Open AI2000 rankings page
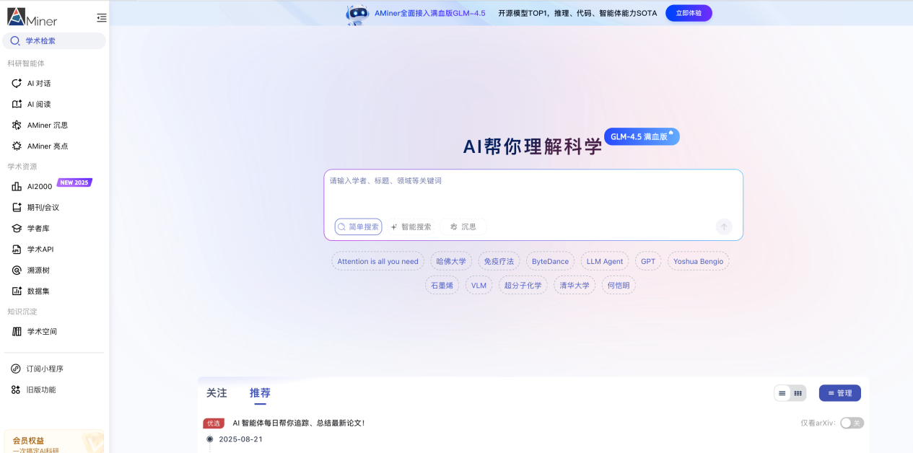The image size is (913, 453). point(39,187)
